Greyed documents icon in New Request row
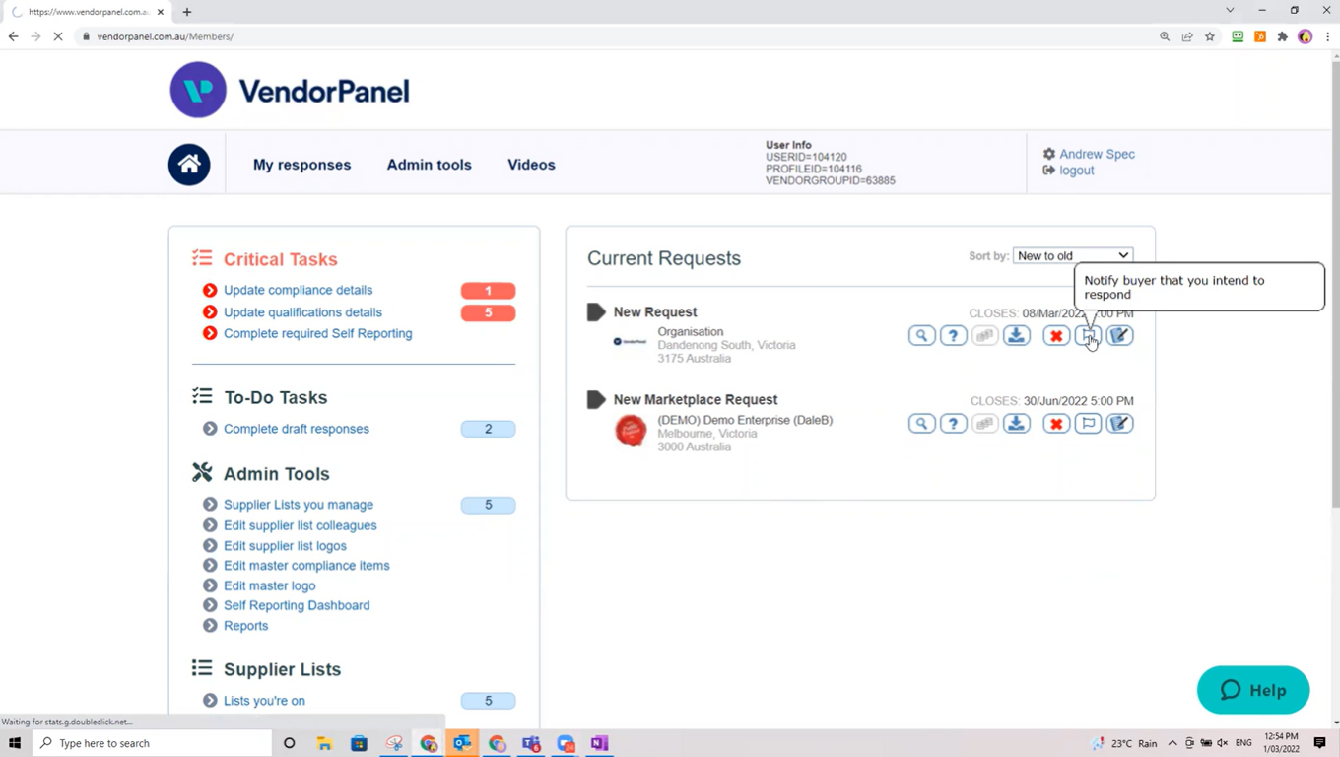1340x757 pixels. coord(984,336)
